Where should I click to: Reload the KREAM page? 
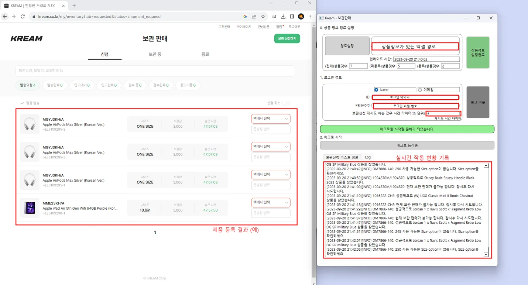pos(23,17)
